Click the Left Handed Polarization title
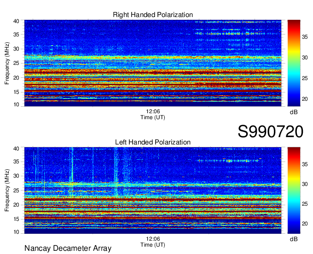The image size is (313, 254). (153, 142)
